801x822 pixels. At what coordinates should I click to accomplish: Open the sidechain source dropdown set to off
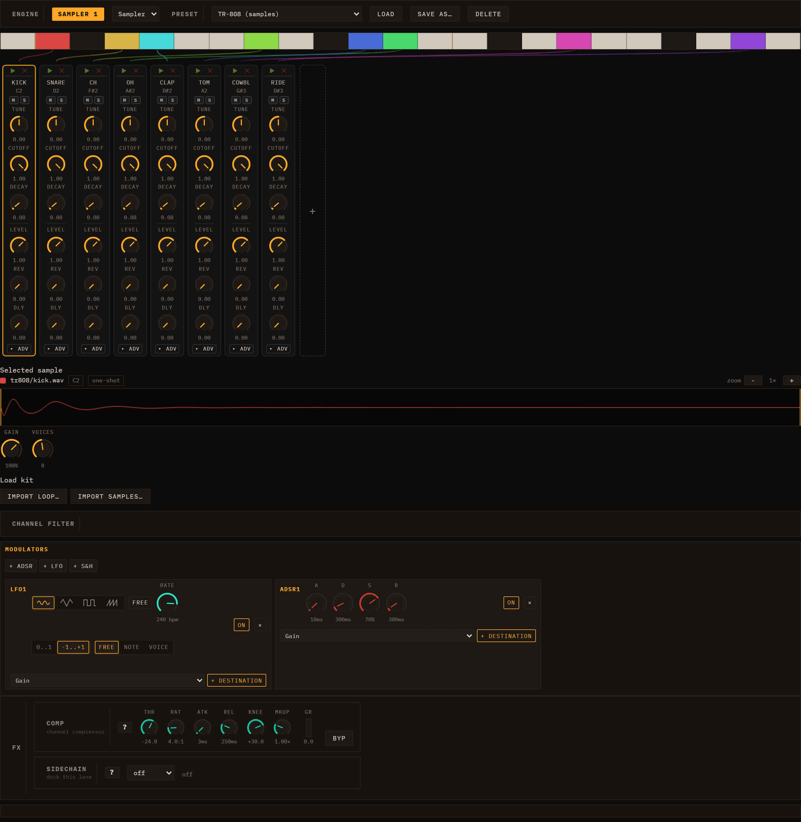click(150, 773)
